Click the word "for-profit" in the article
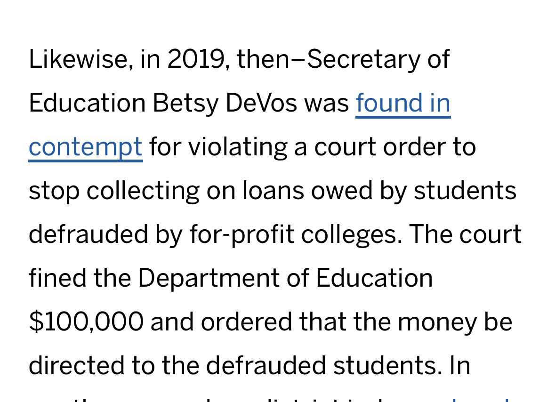 point(241,234)
